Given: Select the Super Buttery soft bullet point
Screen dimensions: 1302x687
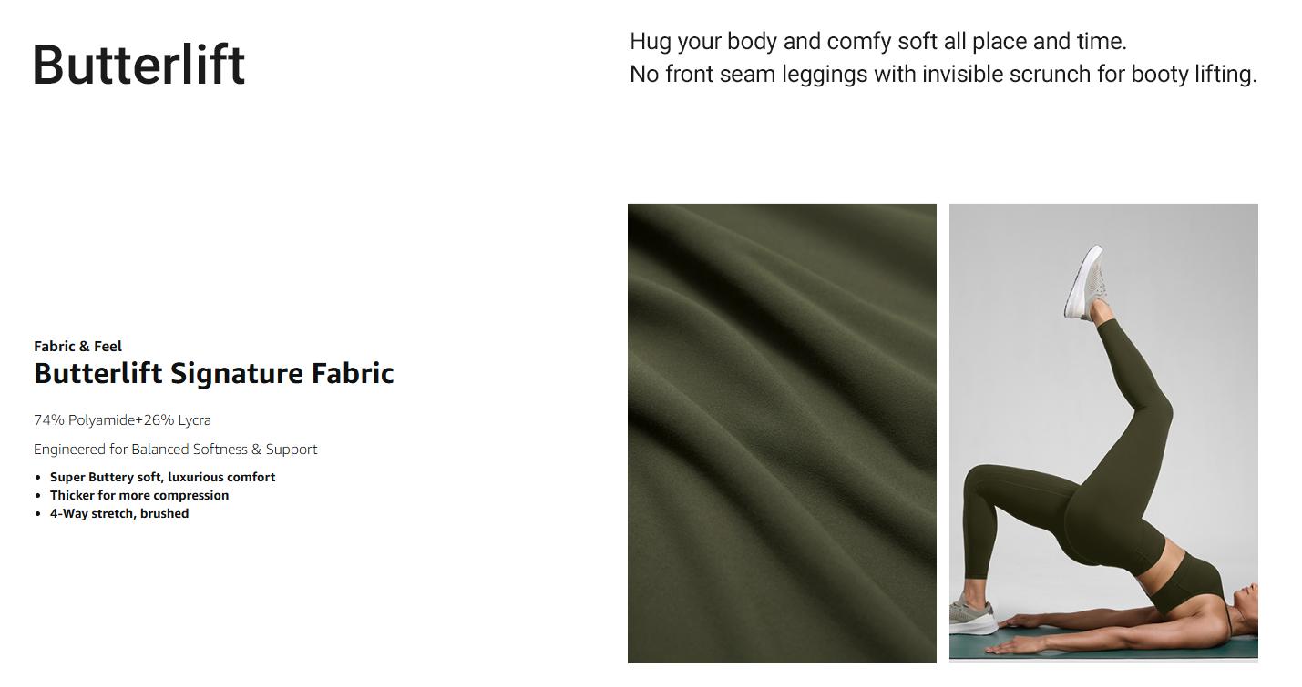Looking at the screenshot, I should click(162, 477).
